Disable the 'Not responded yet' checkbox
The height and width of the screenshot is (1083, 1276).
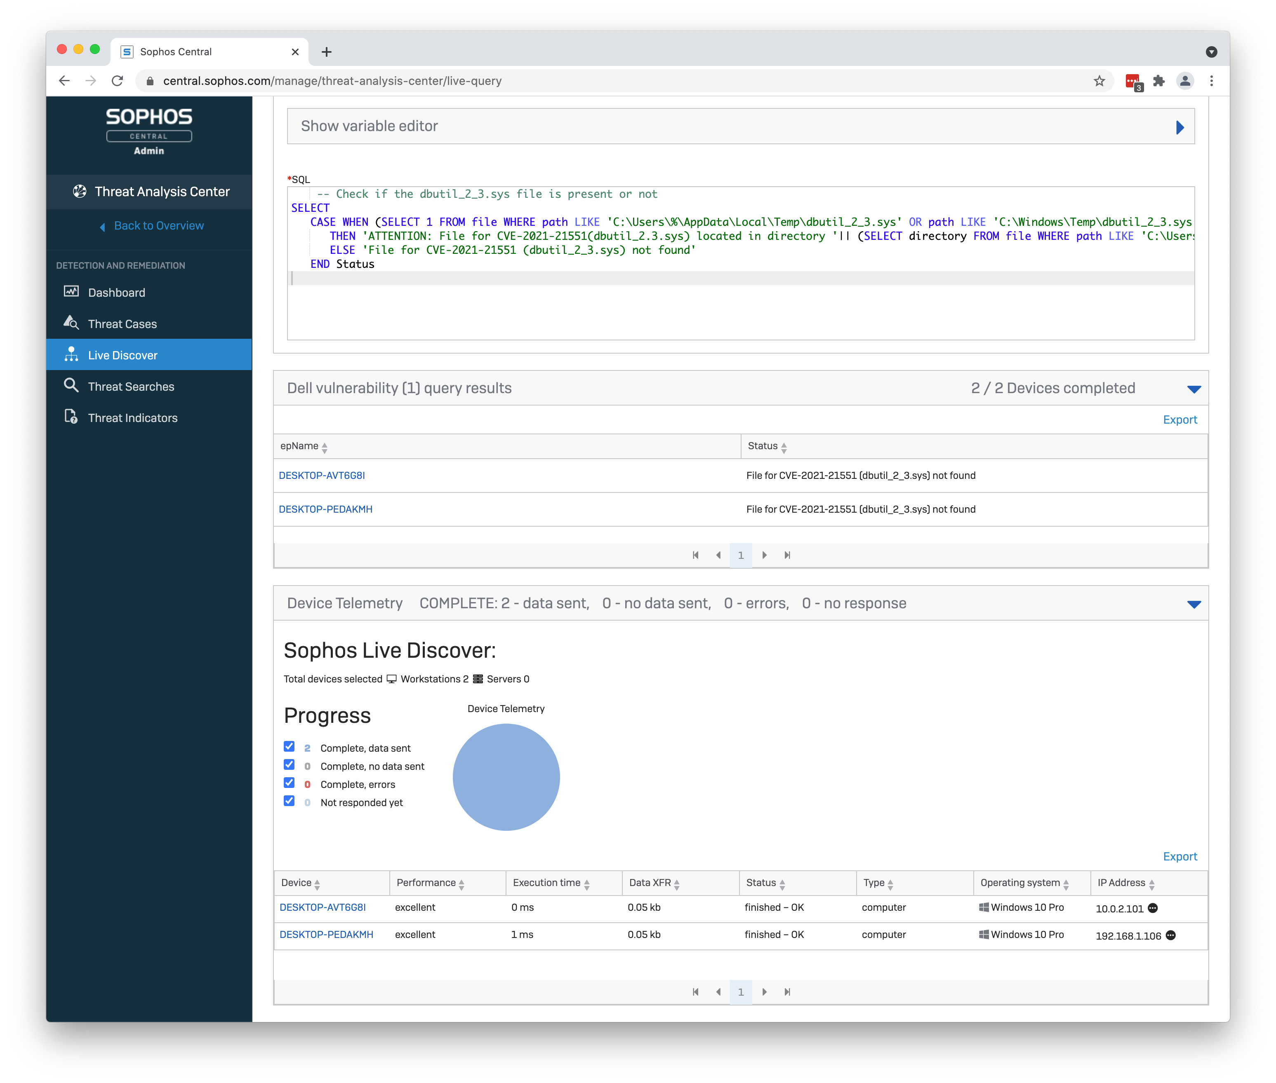coord(290,801)
